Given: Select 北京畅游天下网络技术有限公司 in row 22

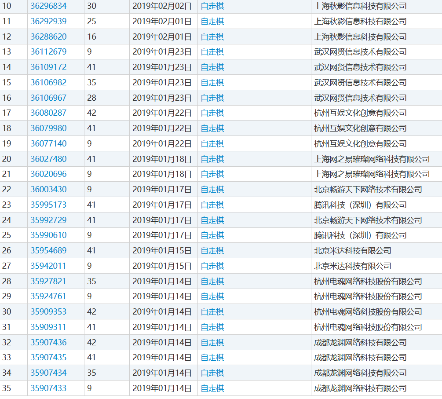Looking at the screenshot, I should 368,189.
